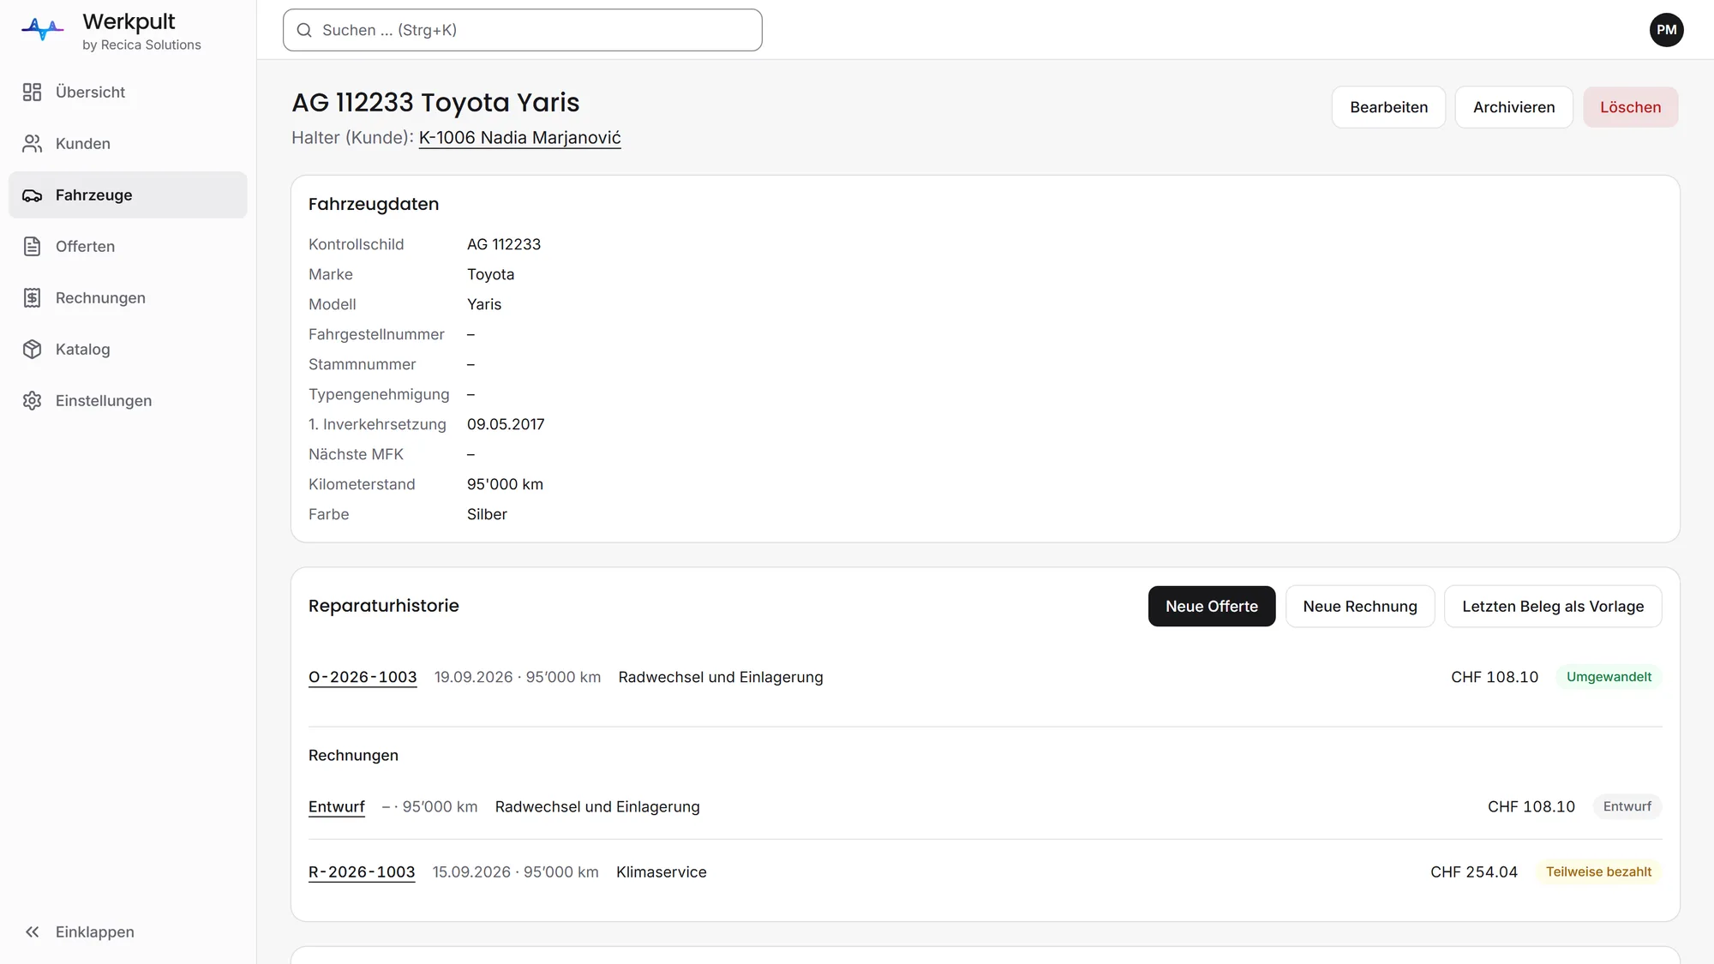Screen dimensions: 1714x964
Task: Open offer O-2026-1003
Action: pyautogui.click(x=363, y=677)
